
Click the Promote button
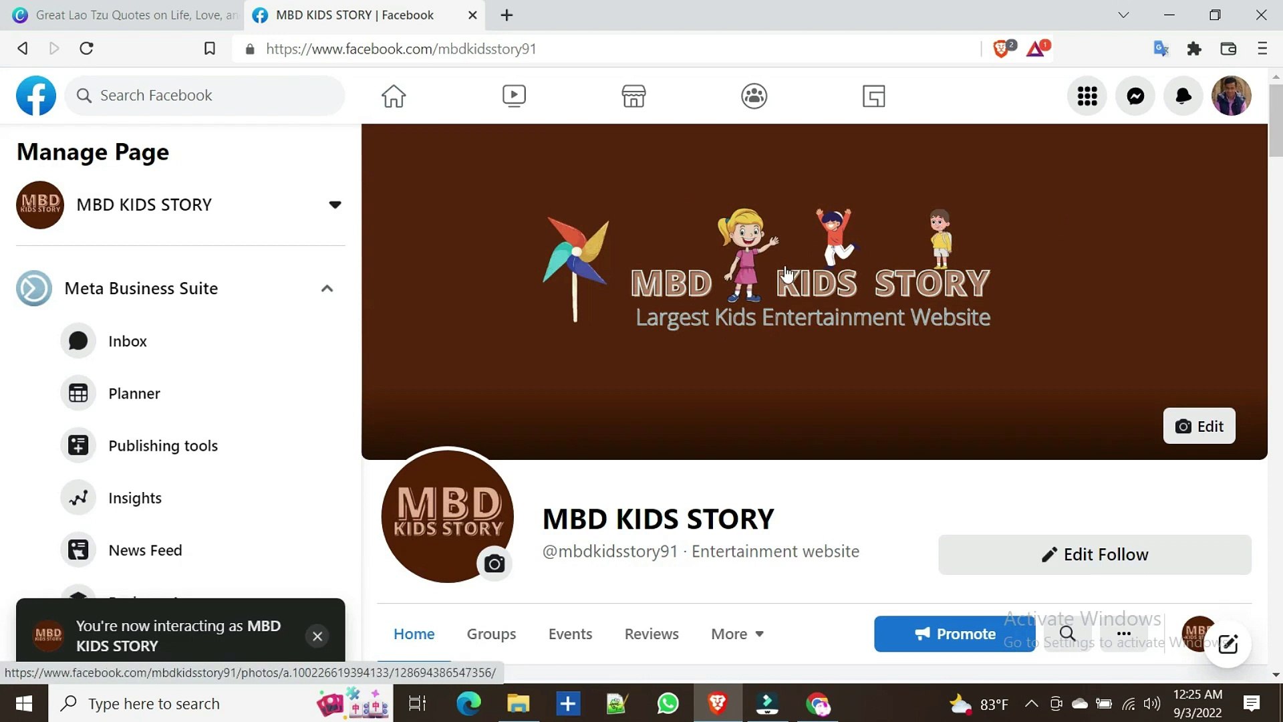(954, 634)
